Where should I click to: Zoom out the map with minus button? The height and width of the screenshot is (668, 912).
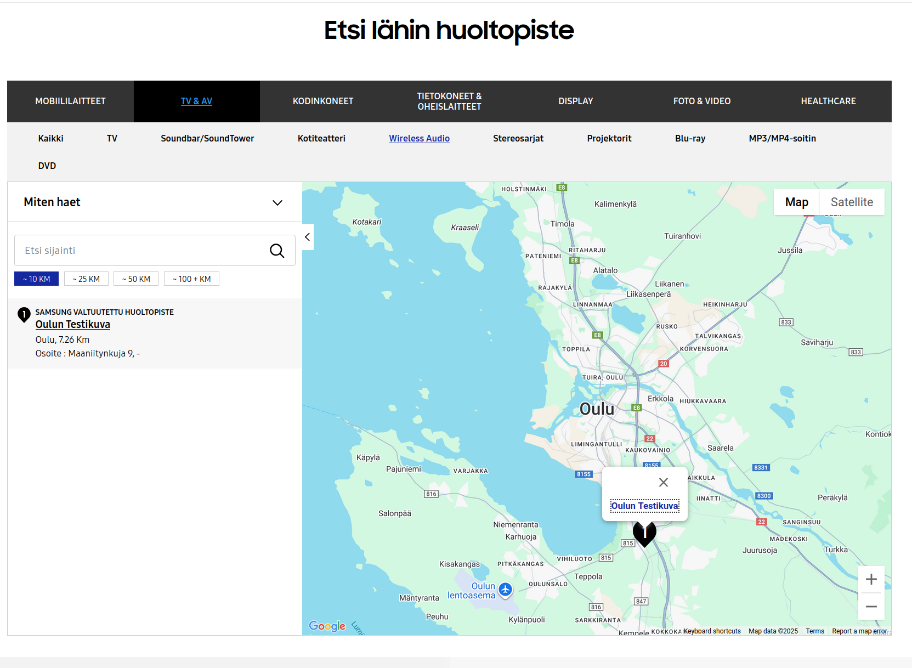pos(871,607)
